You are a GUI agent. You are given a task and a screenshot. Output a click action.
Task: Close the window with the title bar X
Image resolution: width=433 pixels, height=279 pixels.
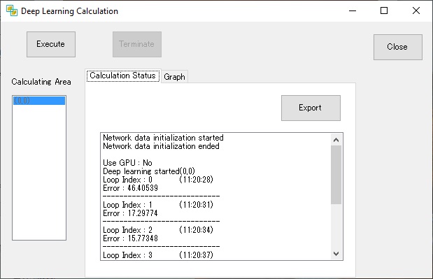(x=416, y=10)
